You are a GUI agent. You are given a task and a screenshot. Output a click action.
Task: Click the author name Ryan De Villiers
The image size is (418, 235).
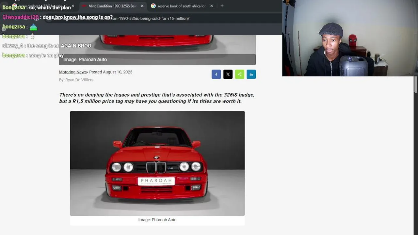(79, 80)
